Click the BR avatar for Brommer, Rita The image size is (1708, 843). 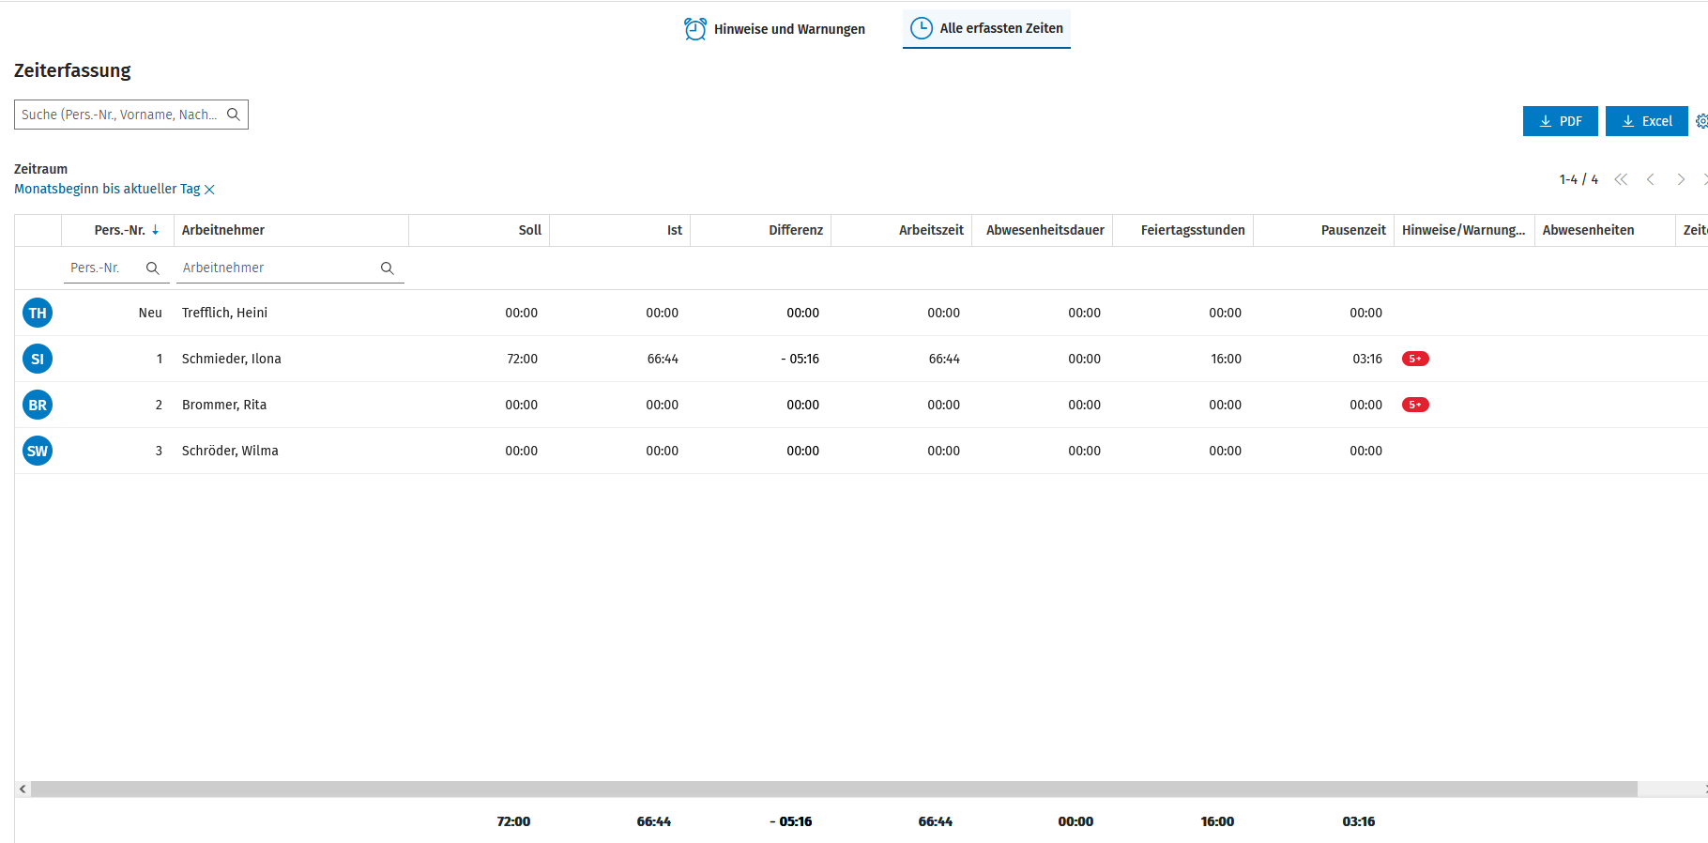click(38, 405)
